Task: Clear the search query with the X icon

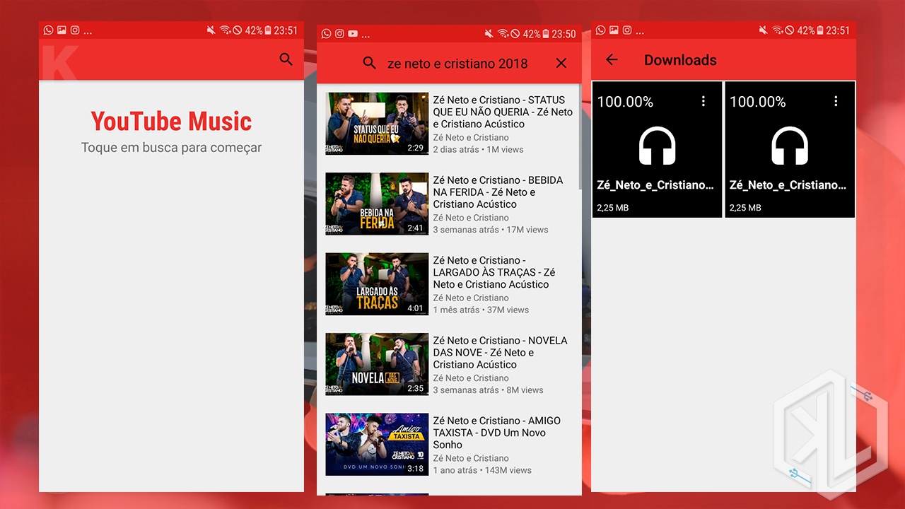Action: point(561,63)
